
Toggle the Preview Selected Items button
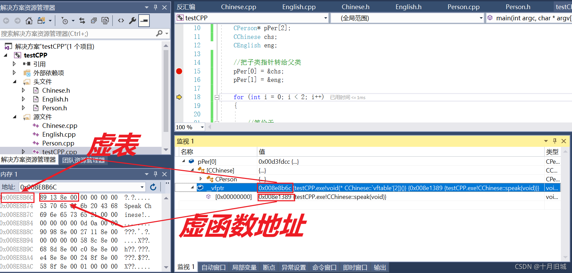click(144, 21)
